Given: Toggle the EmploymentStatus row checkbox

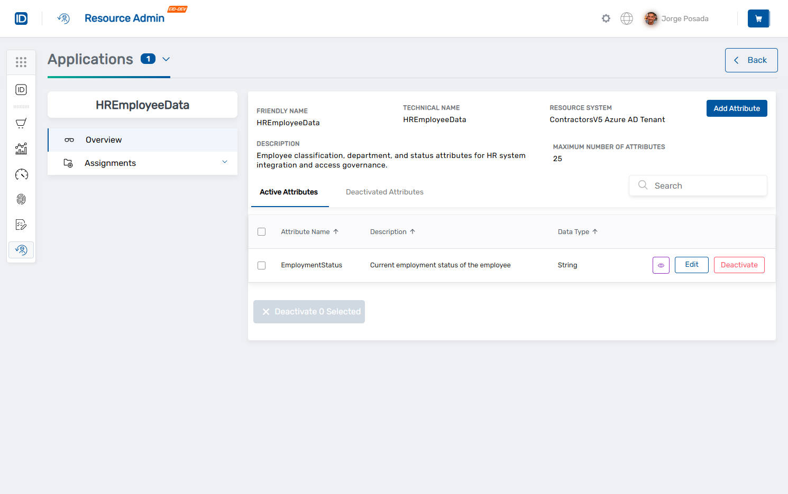Looking at the screenshot, I should [261, 265].
